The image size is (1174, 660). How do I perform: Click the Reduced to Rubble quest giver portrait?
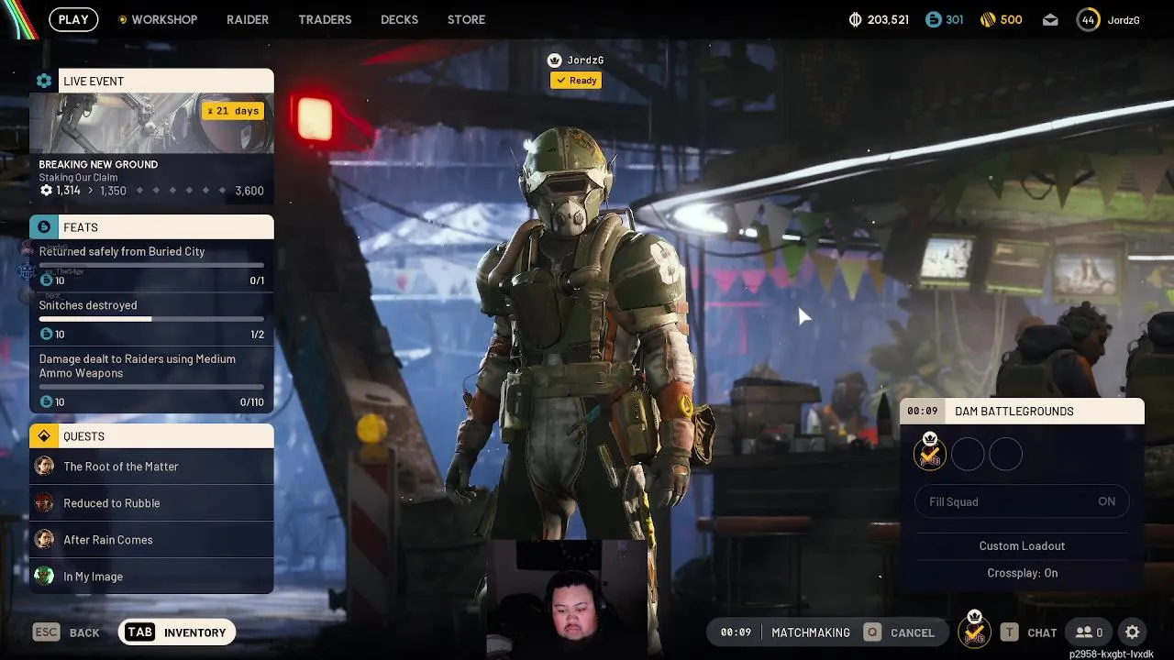44,502
